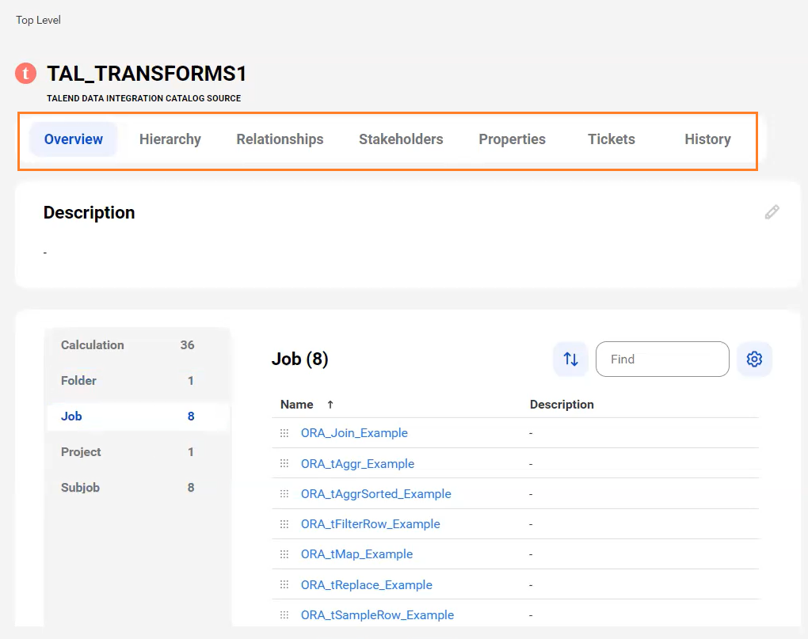
Task: Click 'TALEND DATA INTEGRATION CATALOG SOURCE' subtitle
Action: click(x=143, y=98)
